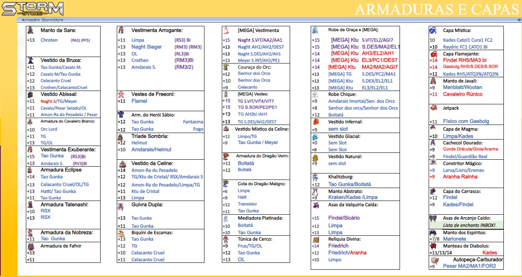Image resolution: width=522 pixels, height=277 pixels.
Task: Select the Vestido da Bruxa armor icon
Action: point(30,60)
